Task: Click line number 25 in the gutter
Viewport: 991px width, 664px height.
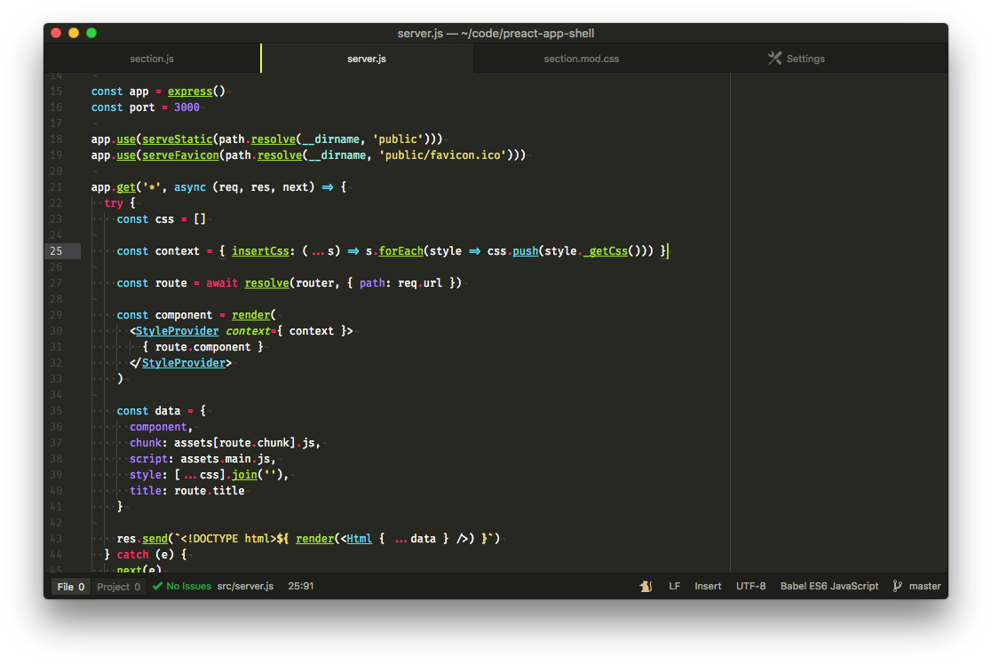Action: click(x=56, y=250)
